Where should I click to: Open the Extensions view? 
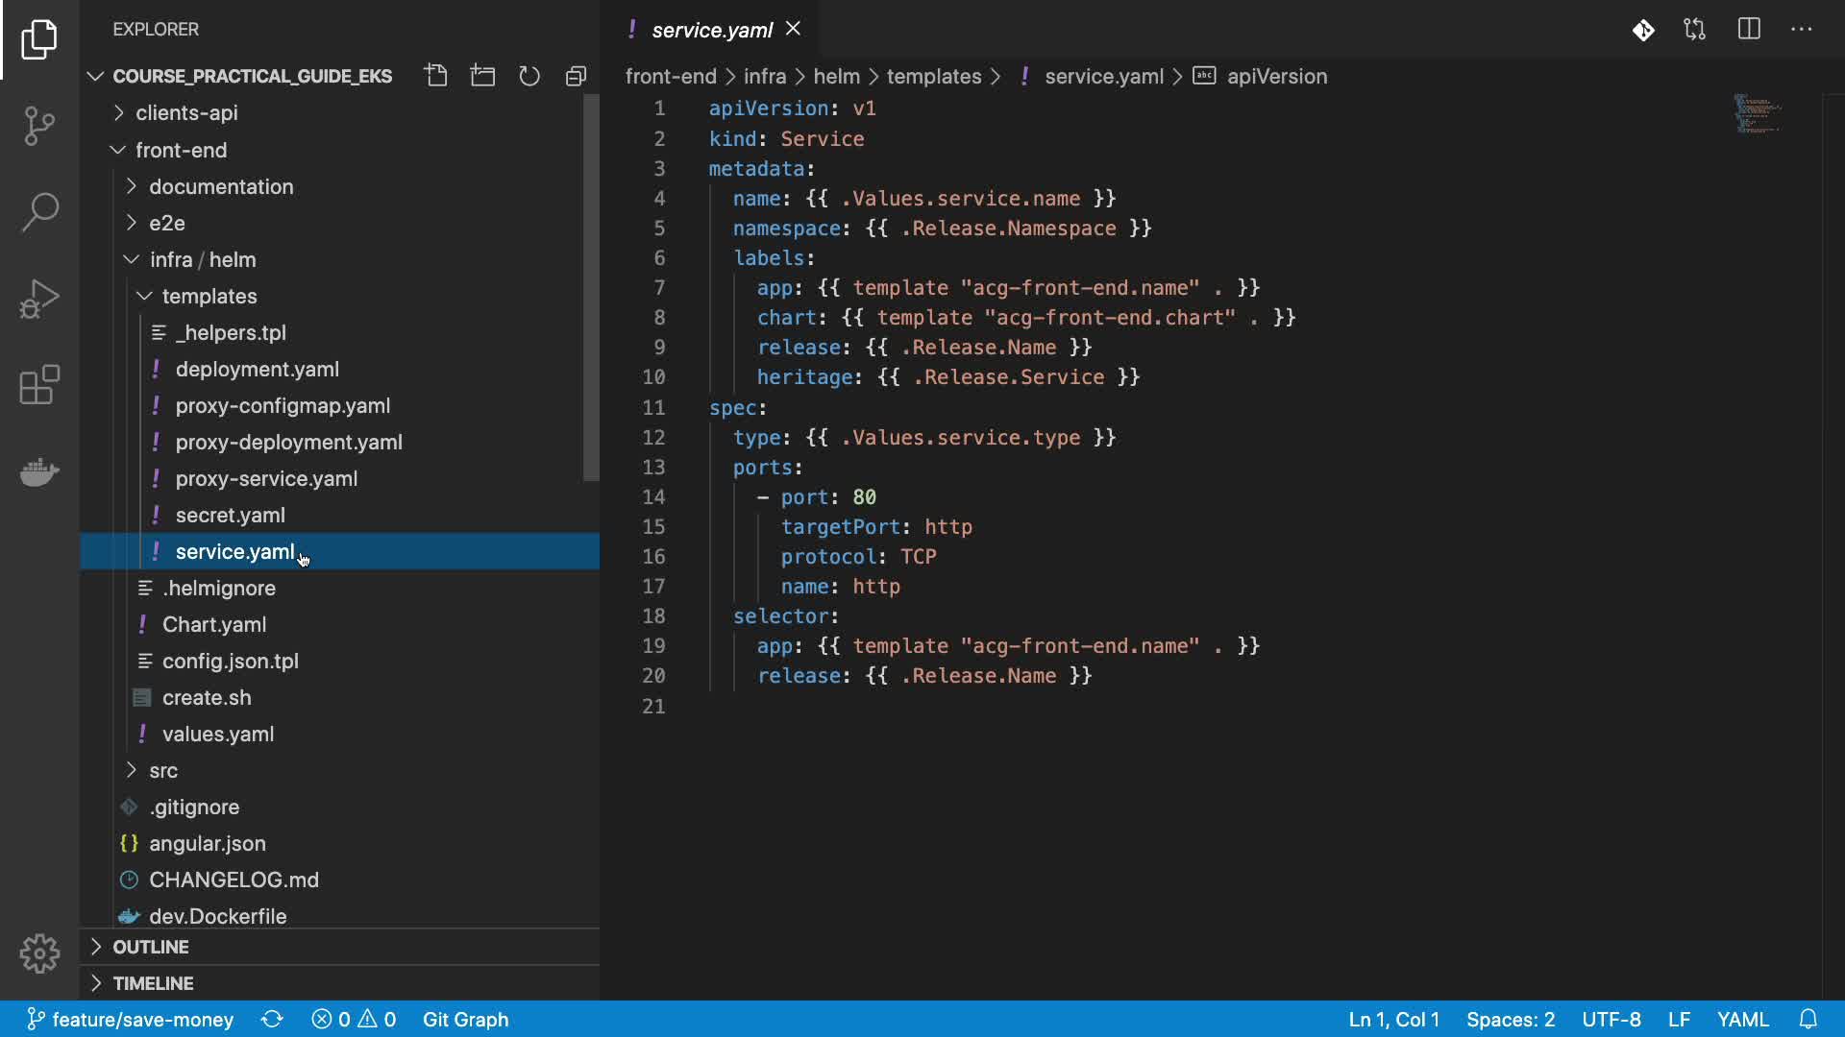[x=39, y=385]
